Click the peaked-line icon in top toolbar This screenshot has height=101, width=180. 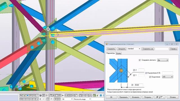pos(90,95)
